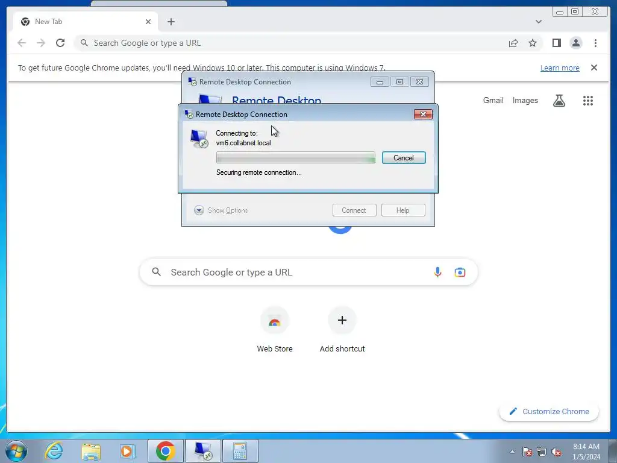The width and height of the screenshot is (617, 463).
Task: Start voice search with microphone icon
Action: click(437, 272)
